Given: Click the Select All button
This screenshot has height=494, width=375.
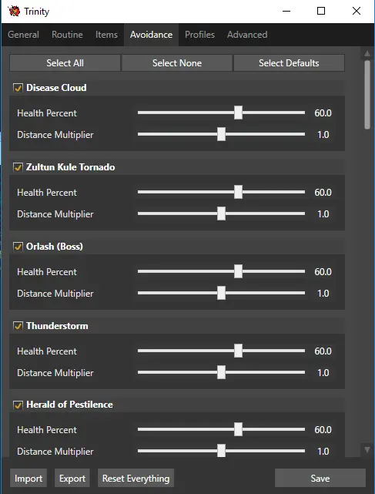Looking at the screenshot, I should pyautogui.click(x=65, y=63).
